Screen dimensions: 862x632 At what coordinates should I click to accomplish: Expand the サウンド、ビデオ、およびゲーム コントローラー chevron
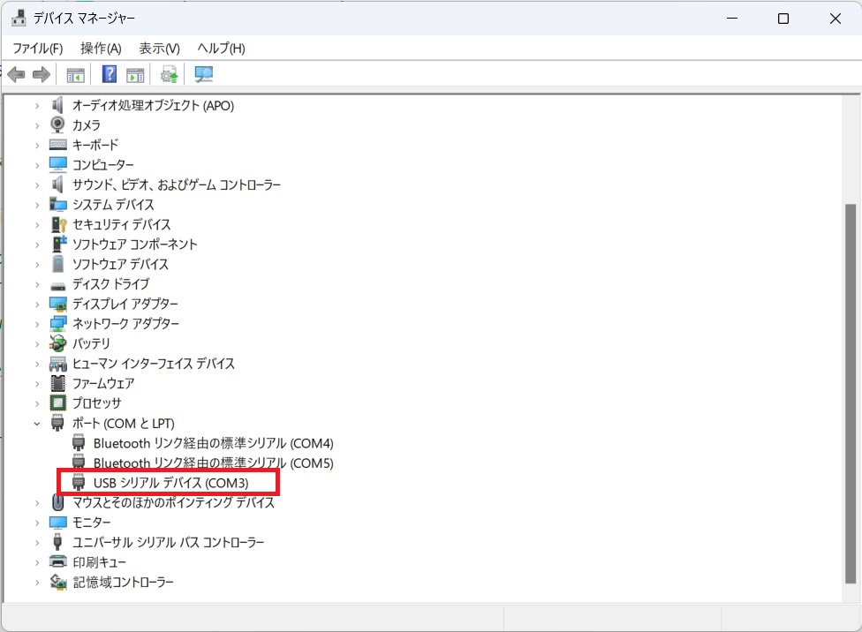click(x=37, y=184)
